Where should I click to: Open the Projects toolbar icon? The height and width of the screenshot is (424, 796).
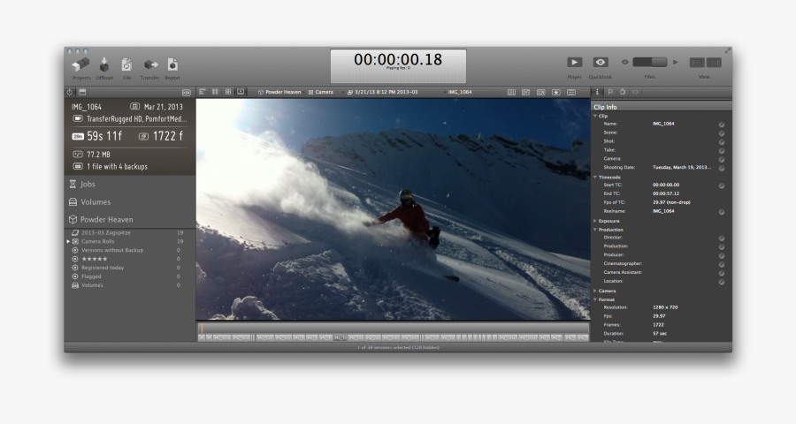(x=81, y=64)
